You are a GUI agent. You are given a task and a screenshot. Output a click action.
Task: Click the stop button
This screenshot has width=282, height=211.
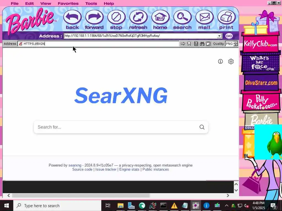point(116,20)
